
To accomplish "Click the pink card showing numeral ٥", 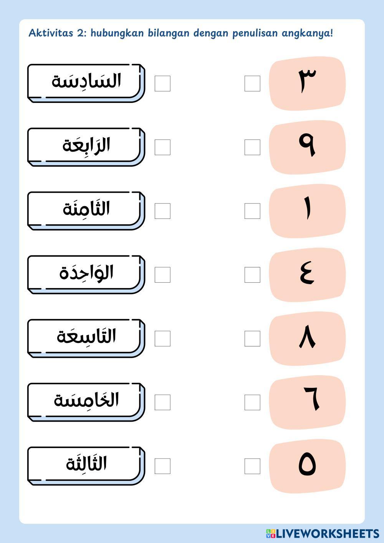I will tap(307, 466).
